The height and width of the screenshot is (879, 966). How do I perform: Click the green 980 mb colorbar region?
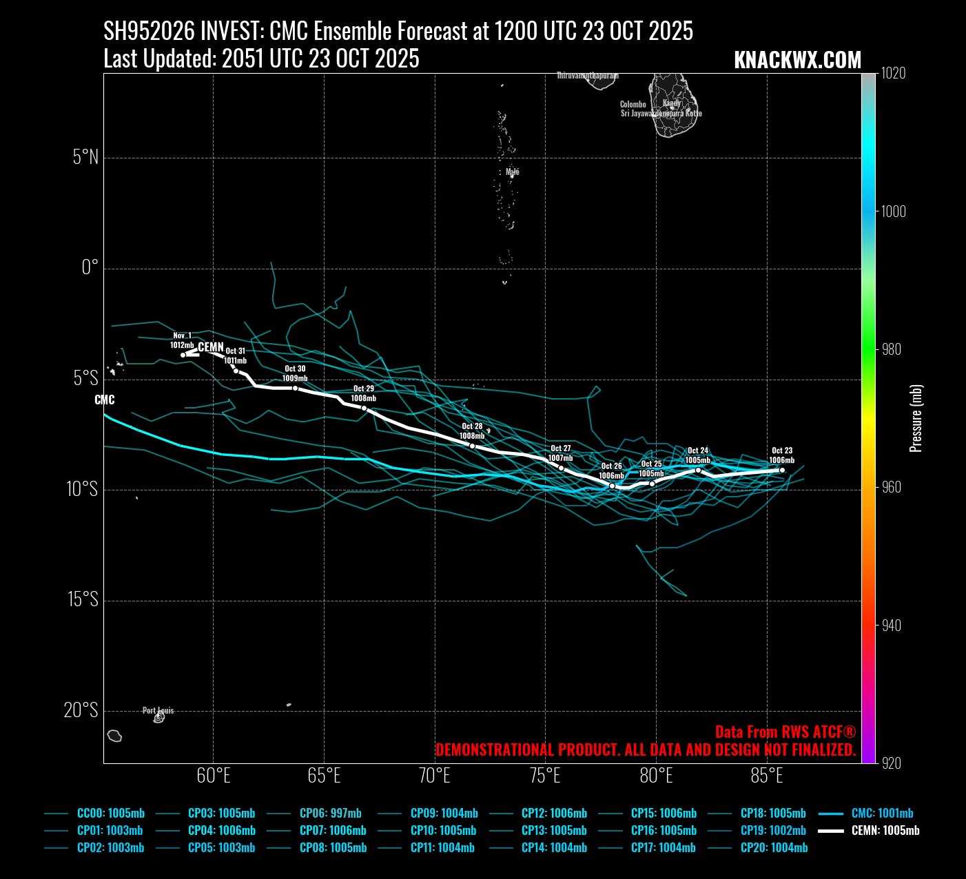(868, 349)
